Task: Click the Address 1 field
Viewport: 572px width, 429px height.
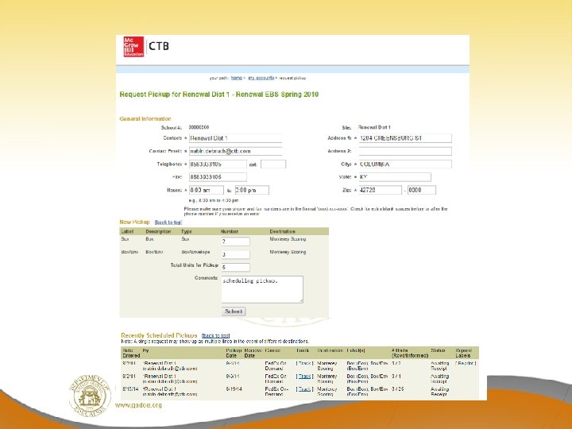Action: coord(405,138)
